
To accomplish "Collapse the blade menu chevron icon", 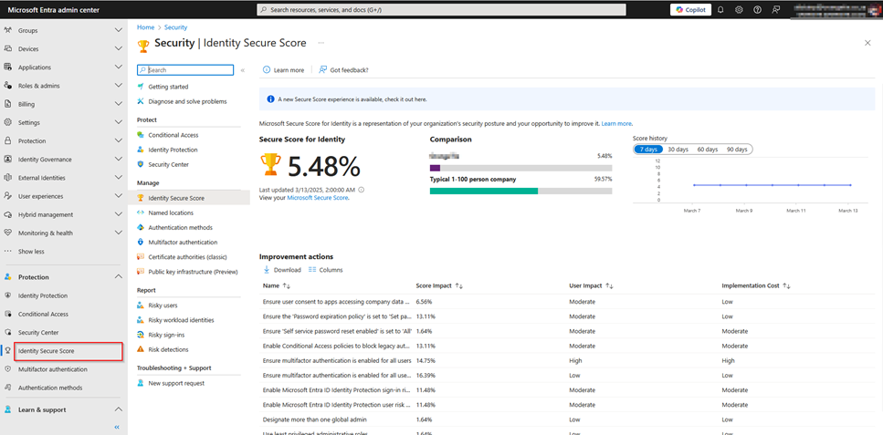I will point(243,70).
